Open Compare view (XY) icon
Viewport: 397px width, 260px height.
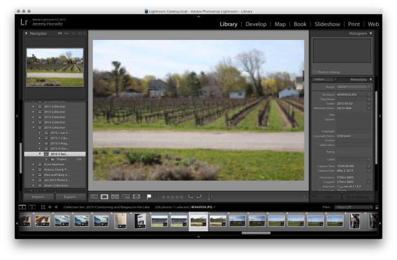[115, 197]
